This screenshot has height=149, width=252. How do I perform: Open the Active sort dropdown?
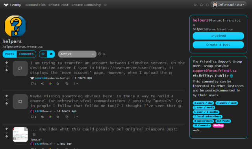coord(77,54)
